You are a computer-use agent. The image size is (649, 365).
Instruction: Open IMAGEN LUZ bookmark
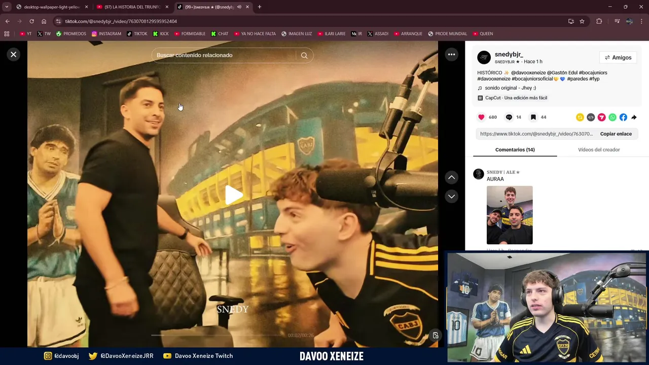click(297, 34)
